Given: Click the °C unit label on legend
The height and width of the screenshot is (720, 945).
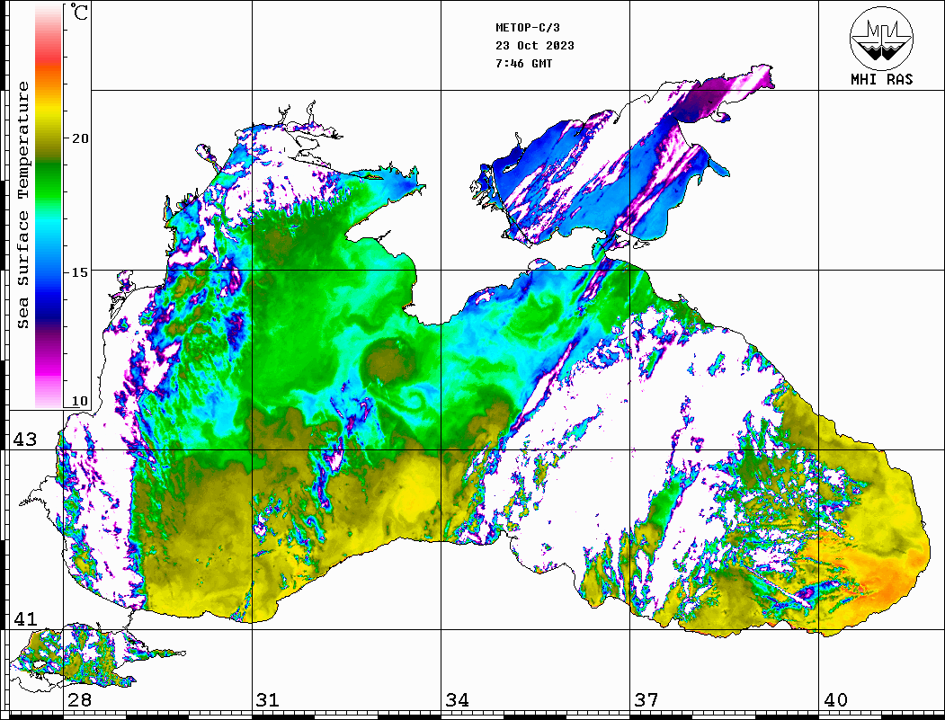Looking at the screenshot, I should point(79,12).
